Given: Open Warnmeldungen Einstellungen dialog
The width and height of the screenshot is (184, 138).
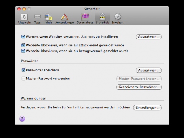Looking at the screenshot, I should pos(147,108).
